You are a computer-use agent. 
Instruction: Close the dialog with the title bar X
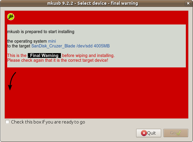tap(188, 3)
